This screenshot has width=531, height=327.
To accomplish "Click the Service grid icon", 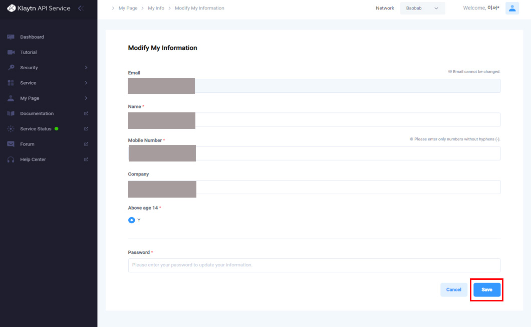I will [x=11, y=83].
